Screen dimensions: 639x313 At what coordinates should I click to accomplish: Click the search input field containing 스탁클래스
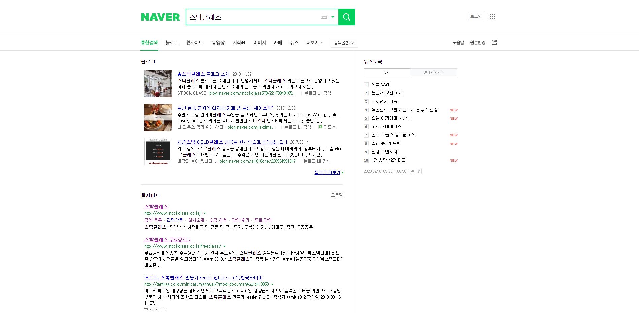click(253, 17)
